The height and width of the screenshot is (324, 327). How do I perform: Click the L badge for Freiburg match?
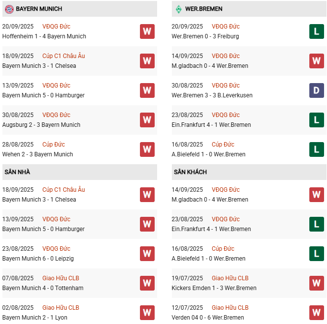[317, 31]
